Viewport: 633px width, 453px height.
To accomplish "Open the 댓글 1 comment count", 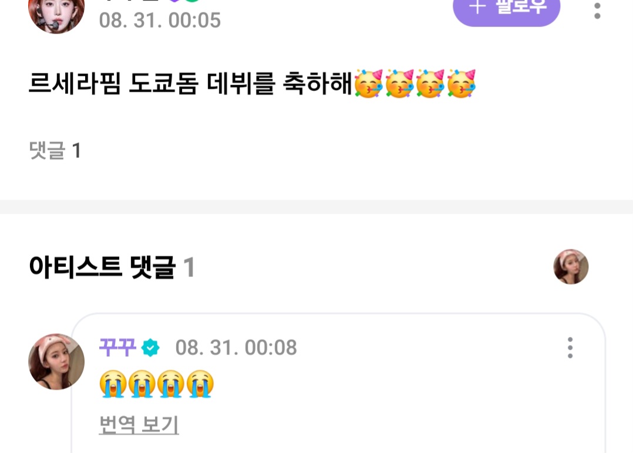I will 55,150.
